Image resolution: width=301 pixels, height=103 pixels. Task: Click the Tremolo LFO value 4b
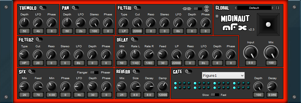point(38,31)
